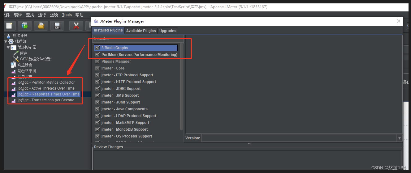Open the 编辑 menu
The height and width of the screenshot is (173, 411).
pyautogui.click(x=18, y=15)
